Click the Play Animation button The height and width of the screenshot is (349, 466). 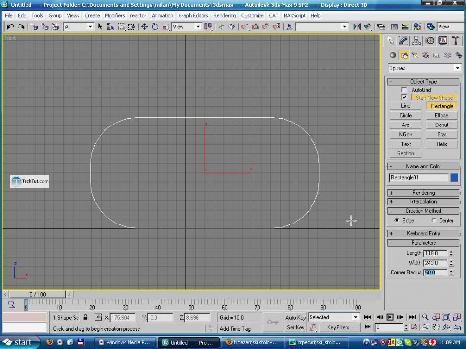click(390, 317)
